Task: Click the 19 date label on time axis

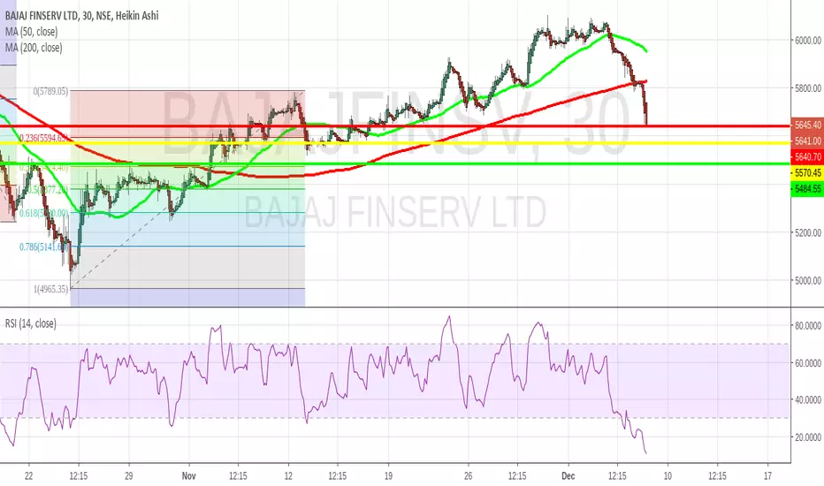Action: coord(388,476)
